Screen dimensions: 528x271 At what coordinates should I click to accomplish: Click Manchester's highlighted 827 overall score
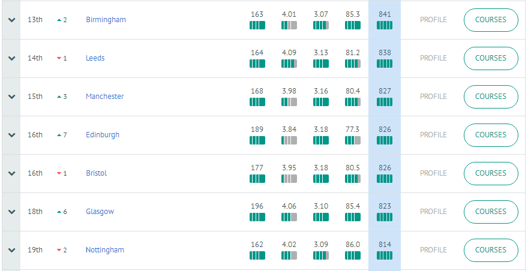(x=385, y=91)
